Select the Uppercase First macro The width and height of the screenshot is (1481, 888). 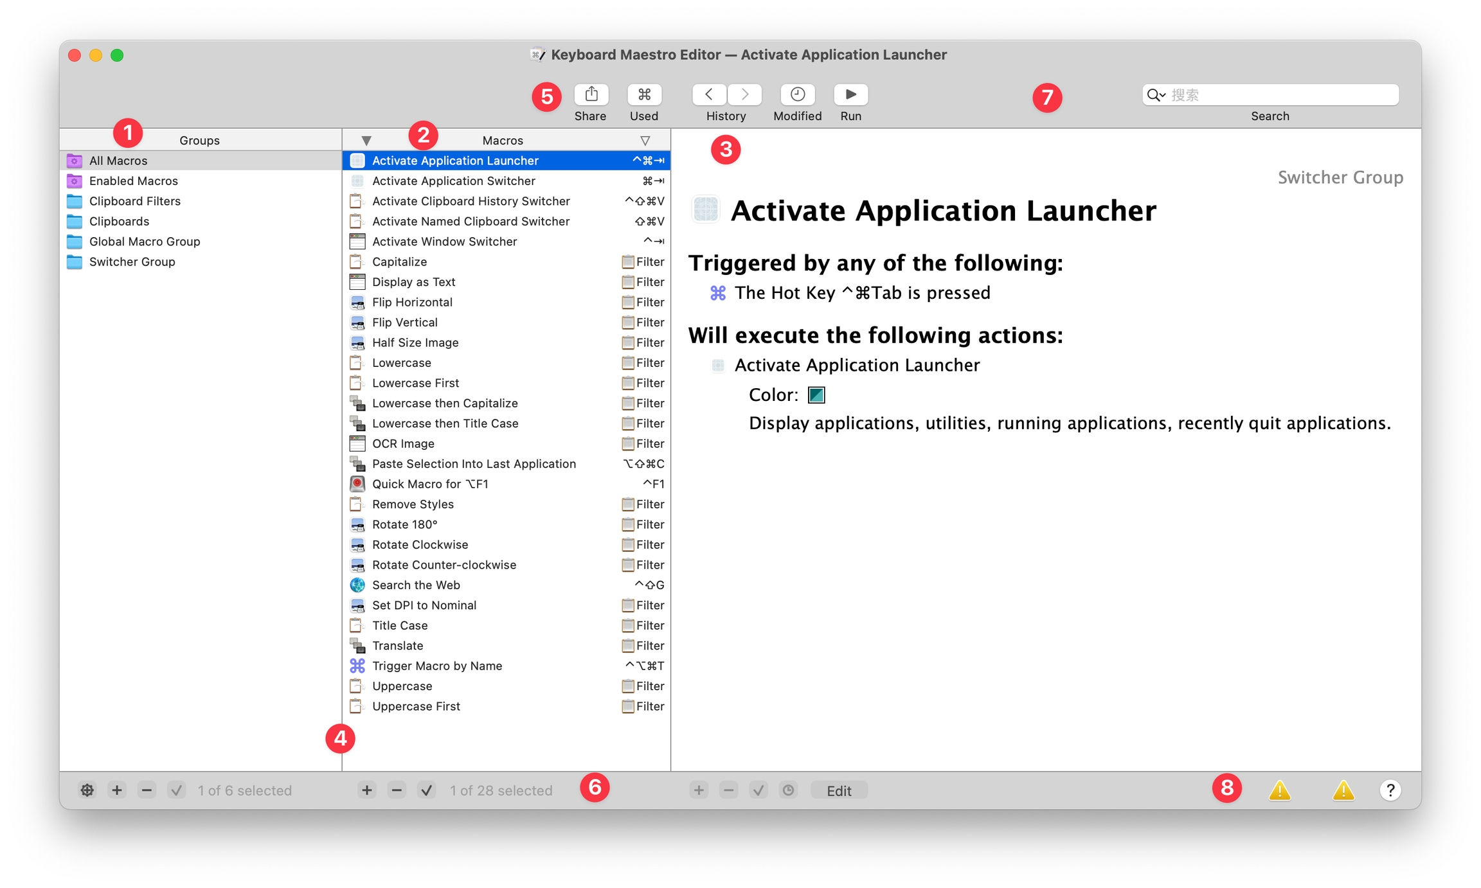tap(507, 706)
